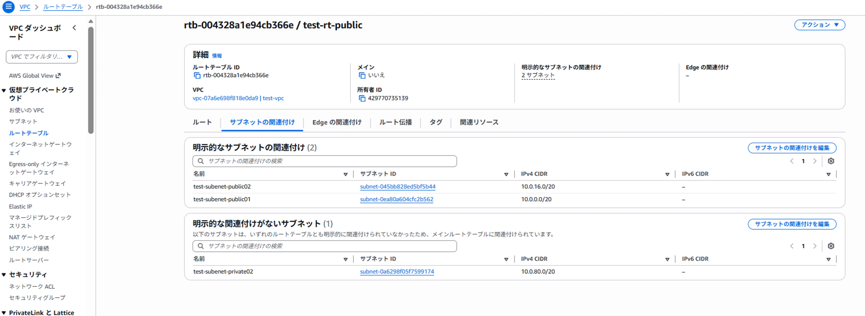The image size is (865, 316).
Task: Open ピアリング接続 in sidebar
Action: [x=29, y=248]
